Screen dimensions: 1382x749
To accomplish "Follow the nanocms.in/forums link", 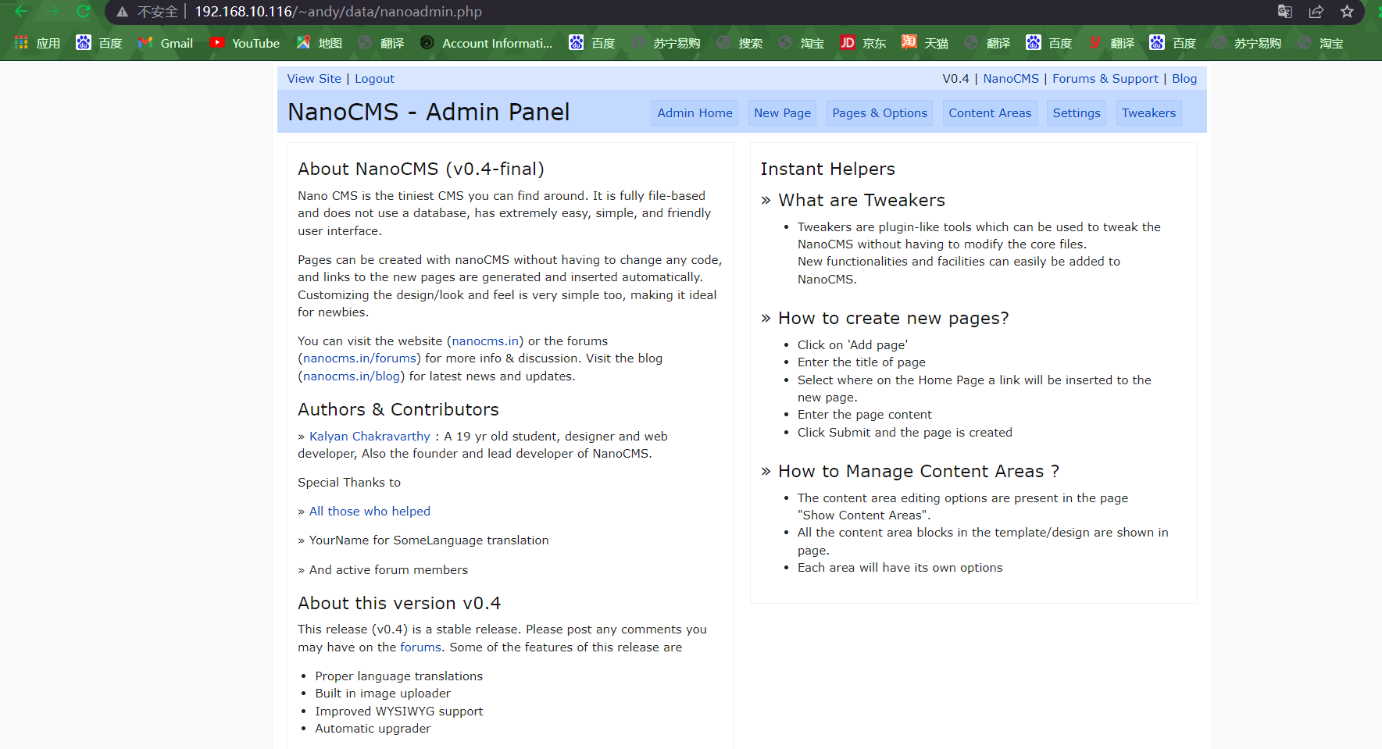I will click(x=359, y=358).
